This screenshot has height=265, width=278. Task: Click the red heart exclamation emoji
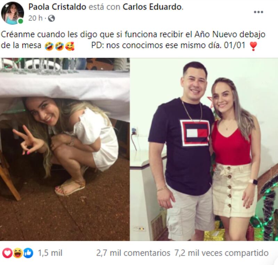coord(253,46)
